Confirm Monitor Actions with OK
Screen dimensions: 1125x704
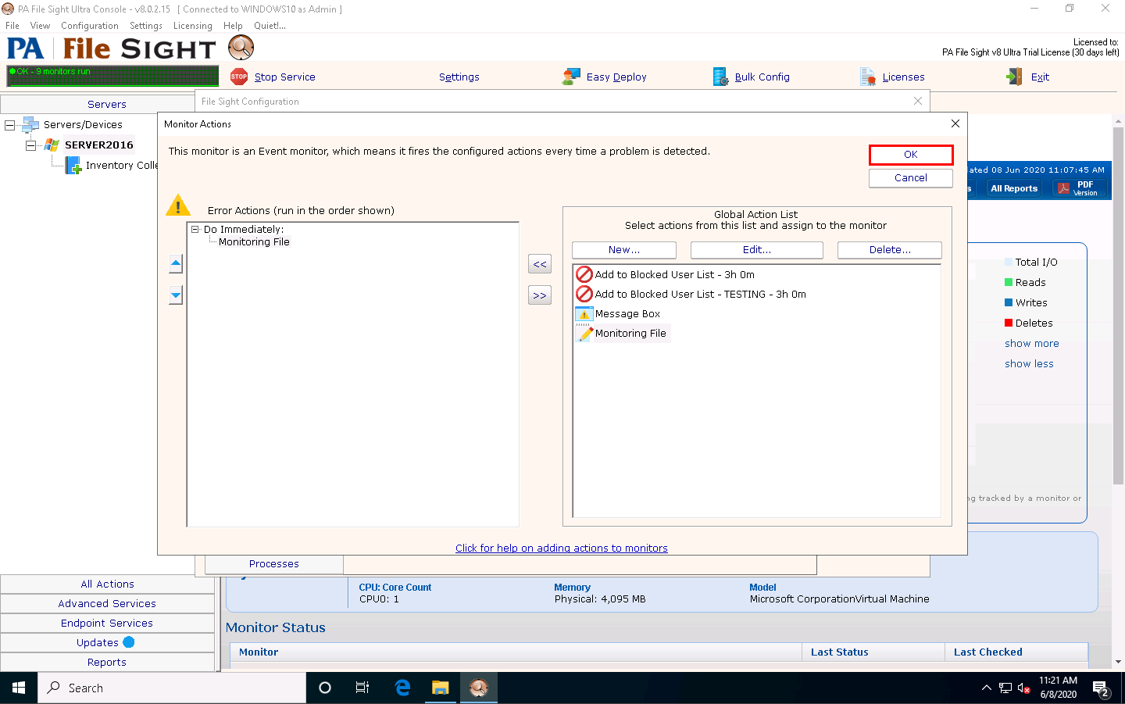click(911, 155)
